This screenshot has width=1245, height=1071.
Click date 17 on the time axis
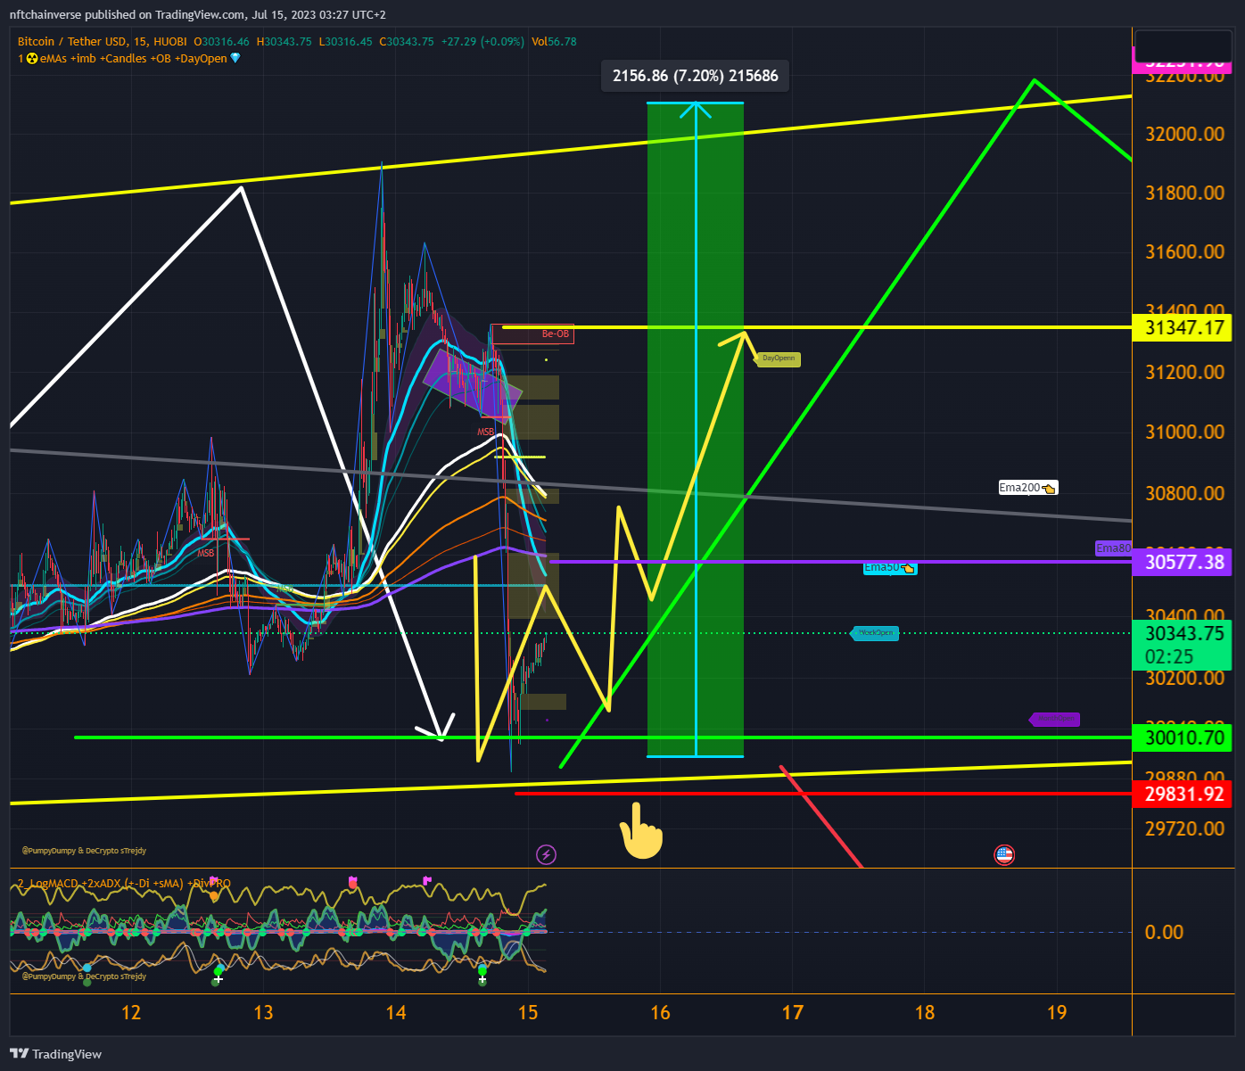(x=792, y=1012)
